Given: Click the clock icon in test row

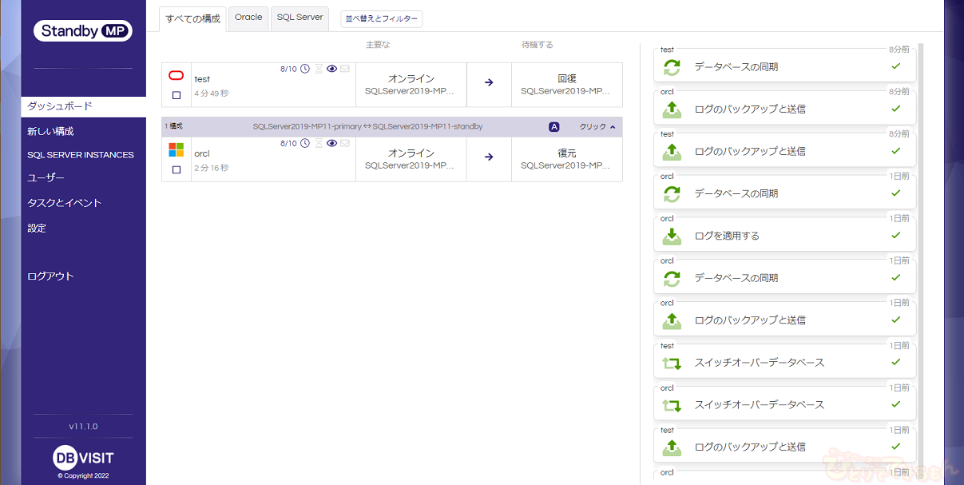Looking at the screenshot, I should coord(305,70).
